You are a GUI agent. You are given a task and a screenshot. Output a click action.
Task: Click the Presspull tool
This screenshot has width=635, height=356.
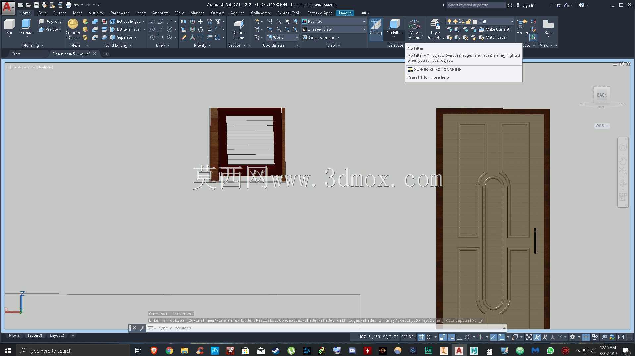coord(50,29)
